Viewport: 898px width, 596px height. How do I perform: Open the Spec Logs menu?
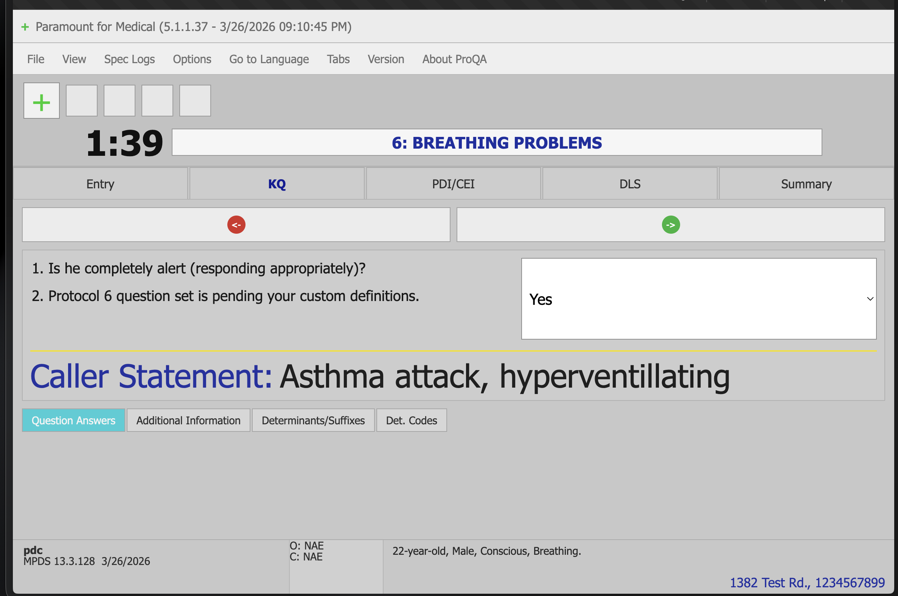click(129, 59)
